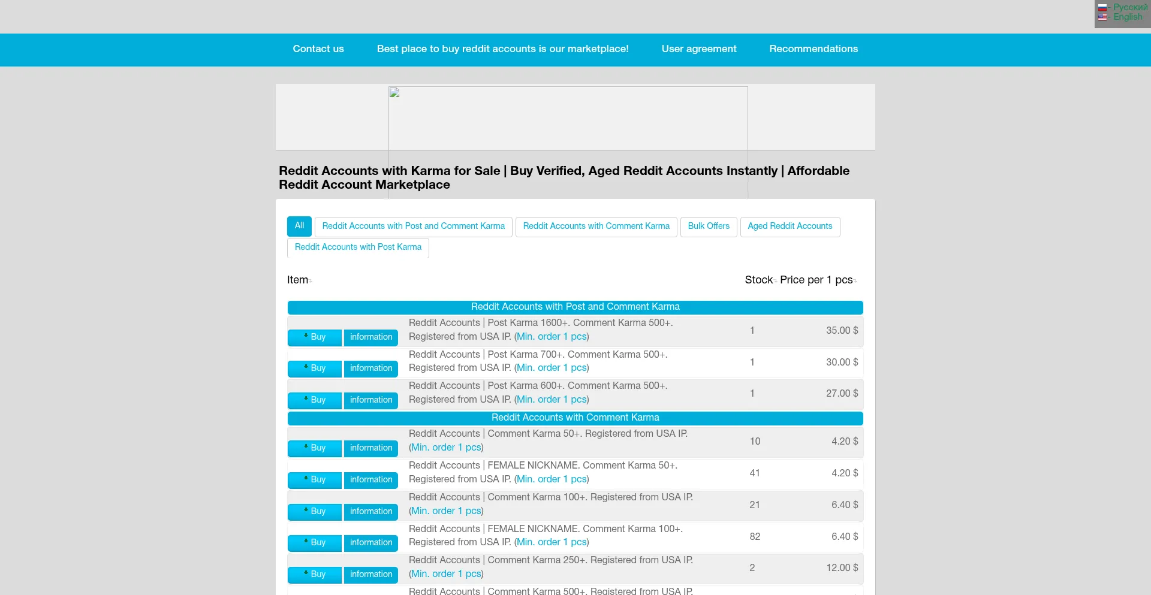Show information for the Post Karma 1600+ item

click(371, 337)
